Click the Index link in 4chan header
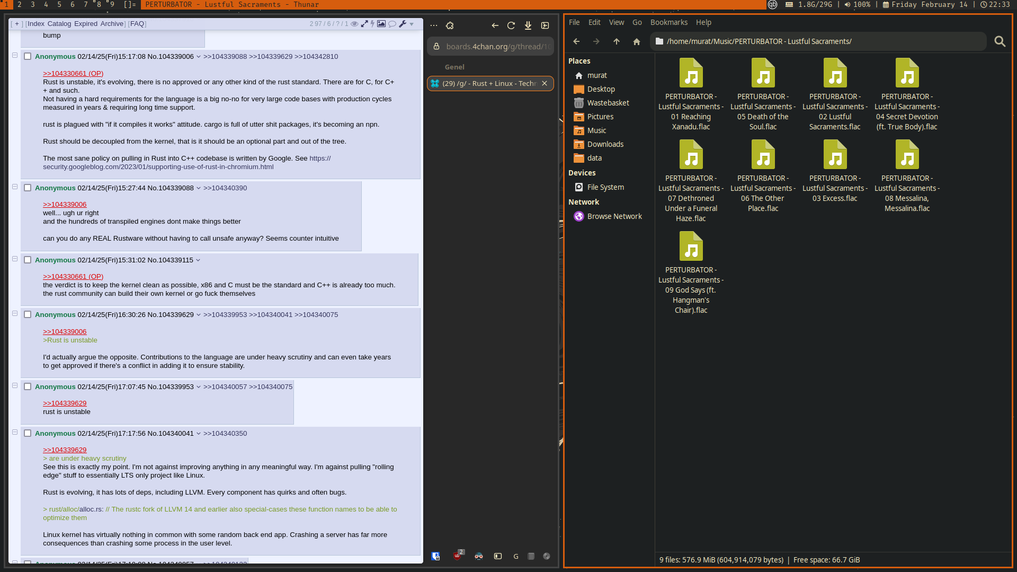The image size is (1017, 572). pyautogui.click(x=36, y=24)
